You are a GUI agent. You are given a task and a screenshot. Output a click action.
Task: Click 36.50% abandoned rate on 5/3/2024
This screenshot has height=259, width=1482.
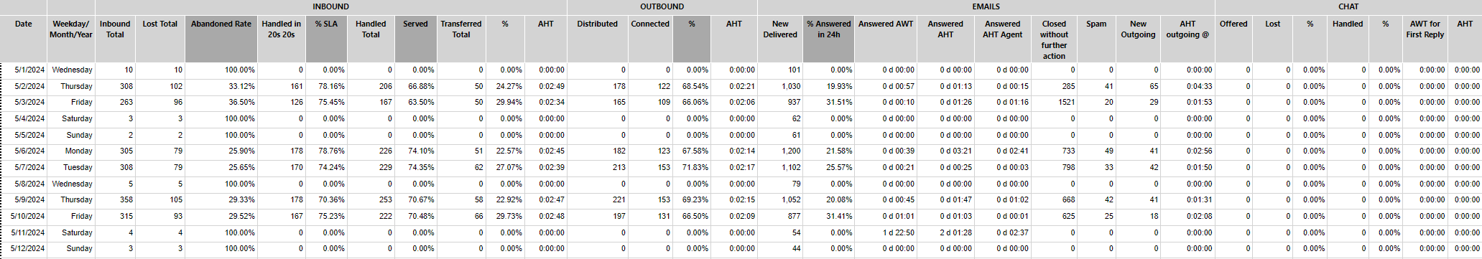[221, 103]
